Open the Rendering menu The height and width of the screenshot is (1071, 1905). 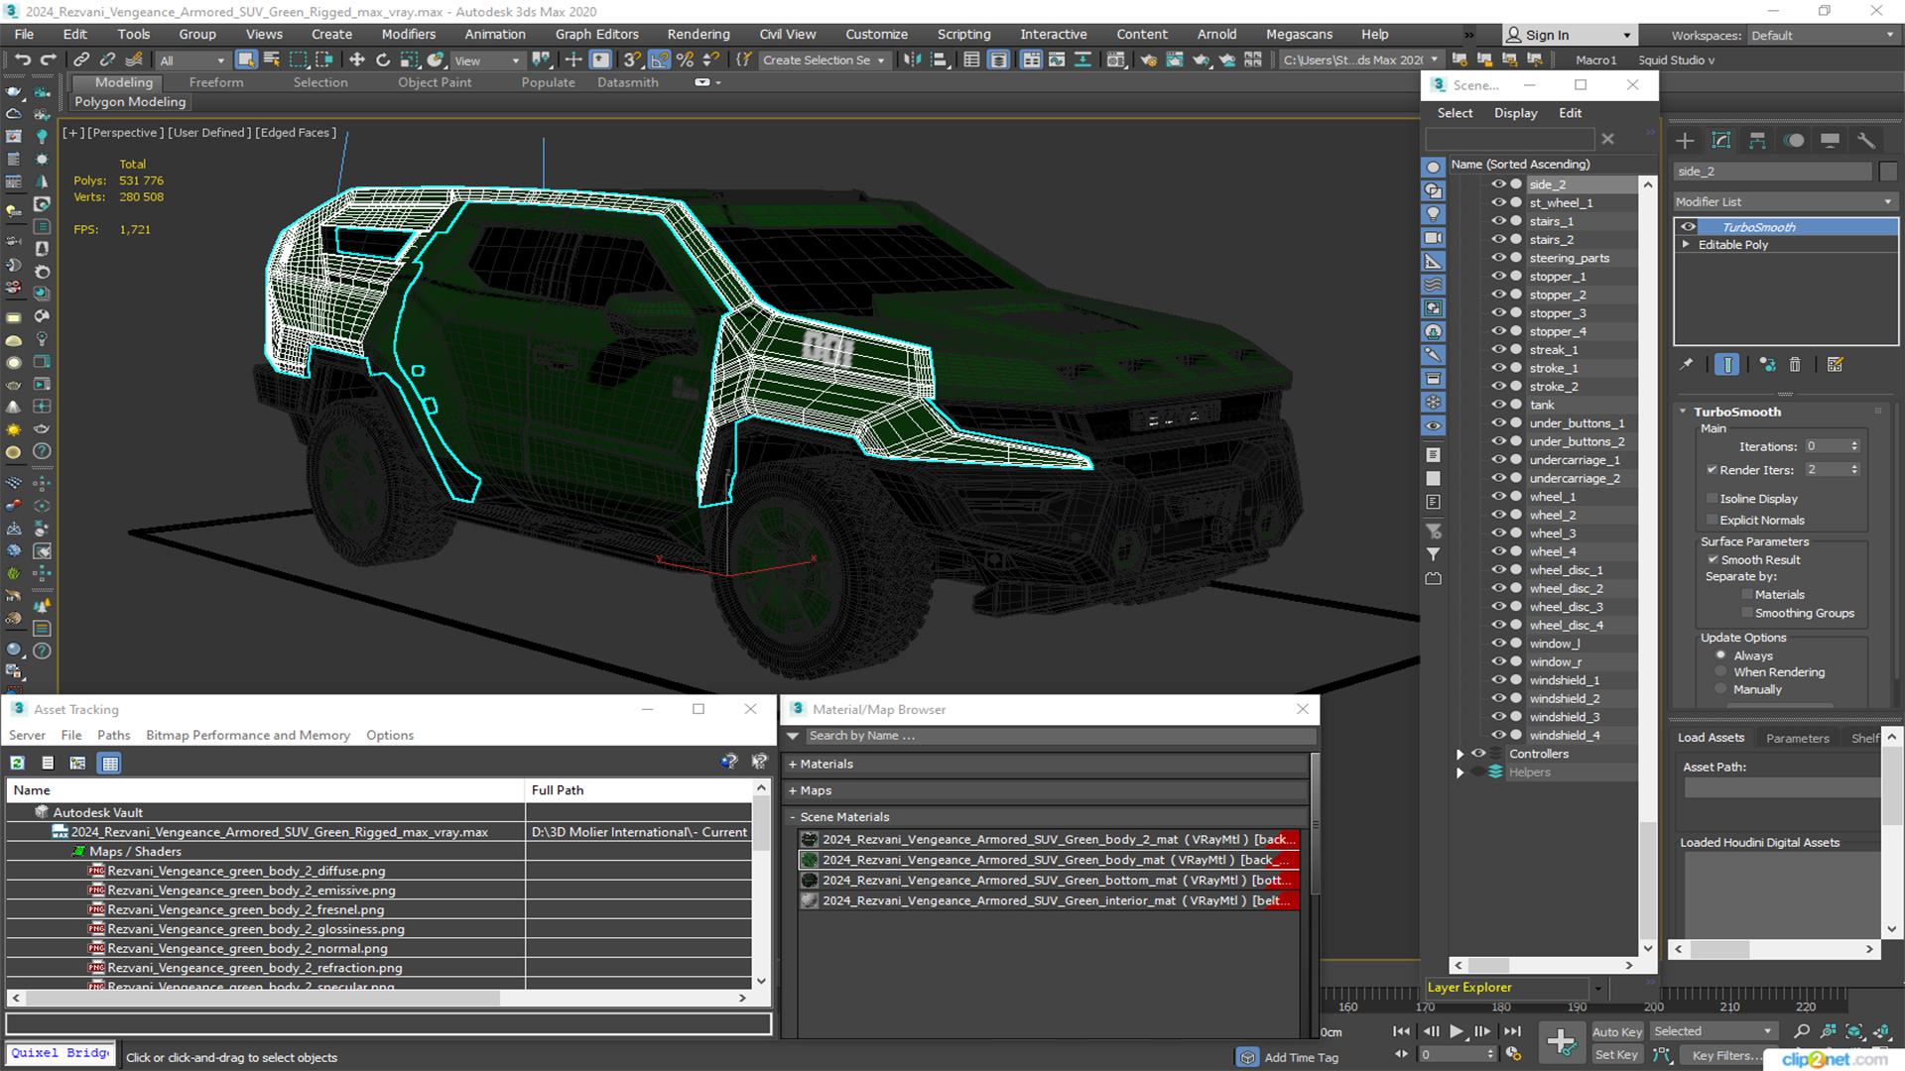698,34
